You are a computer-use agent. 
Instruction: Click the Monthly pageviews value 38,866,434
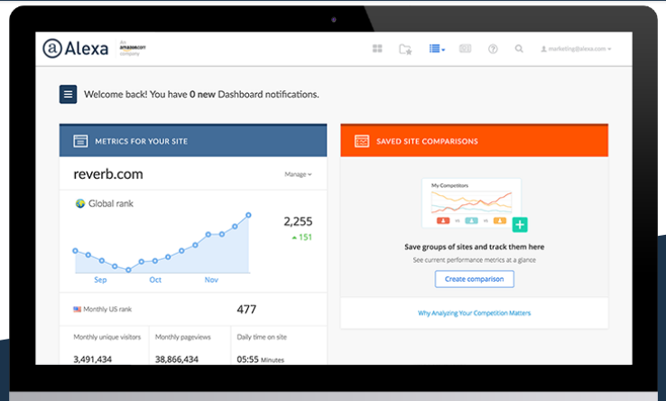[x=177, y=359]
